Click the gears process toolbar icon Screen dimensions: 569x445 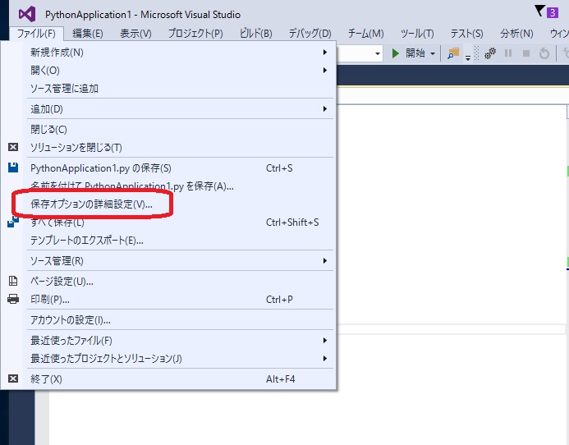point(490,53)
